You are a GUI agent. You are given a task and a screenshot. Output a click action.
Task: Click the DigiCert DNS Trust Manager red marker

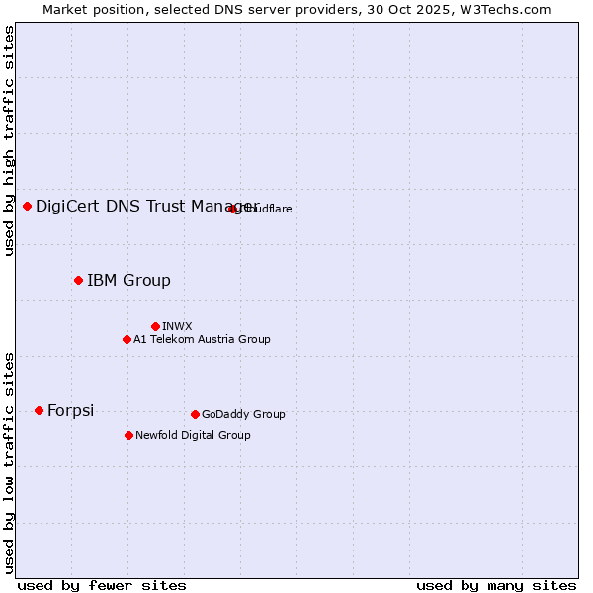28,206
